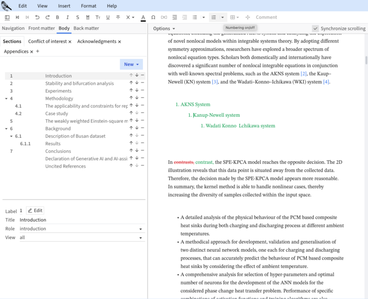Remove the Conclusions section
The image size is (368, 299).
point(143,150)
